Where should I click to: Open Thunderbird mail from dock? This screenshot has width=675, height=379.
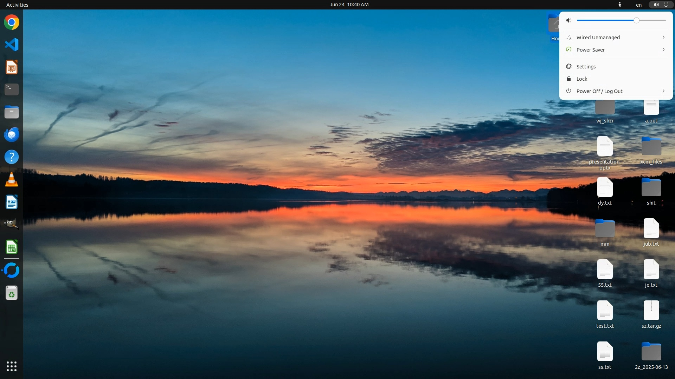click(12, 134)
